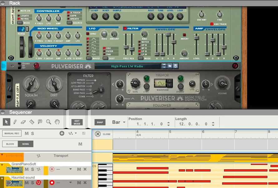Click the filter Freq slider
This screenshot has width=278, height=188.
coord(126,47)
